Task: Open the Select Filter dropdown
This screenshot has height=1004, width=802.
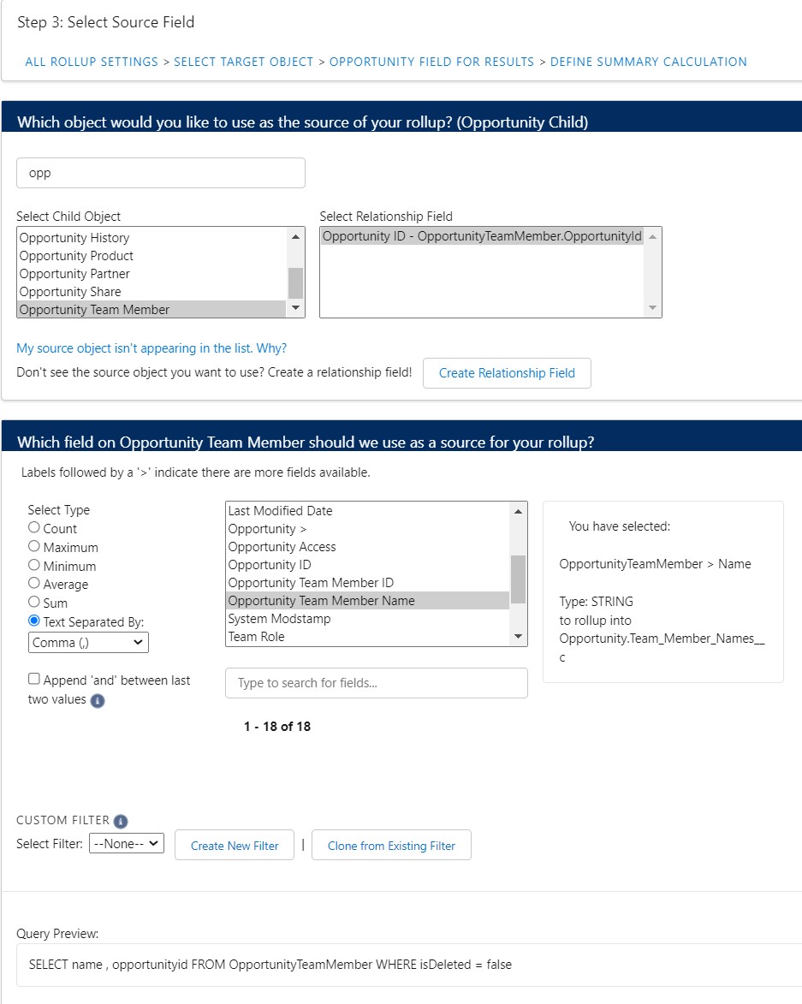Action: (x=126, y=844)
